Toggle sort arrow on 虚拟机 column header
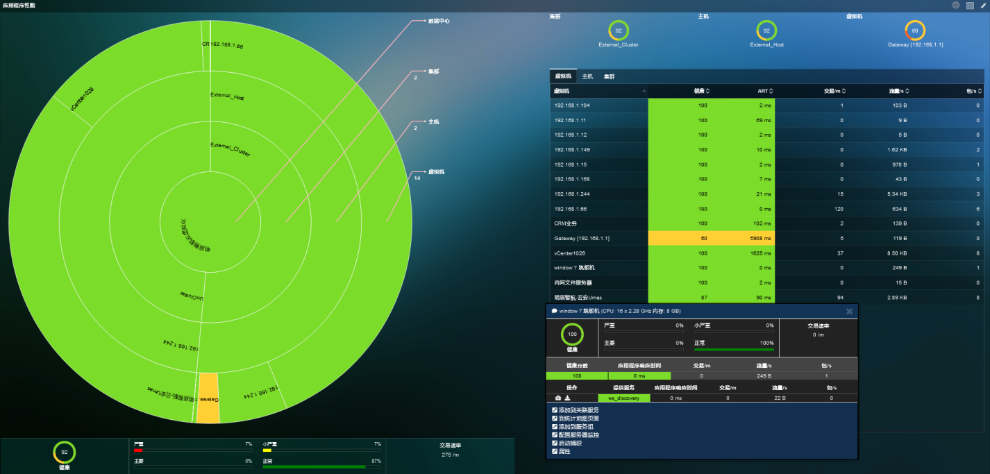The image size is (990, 474). [644, 91]
